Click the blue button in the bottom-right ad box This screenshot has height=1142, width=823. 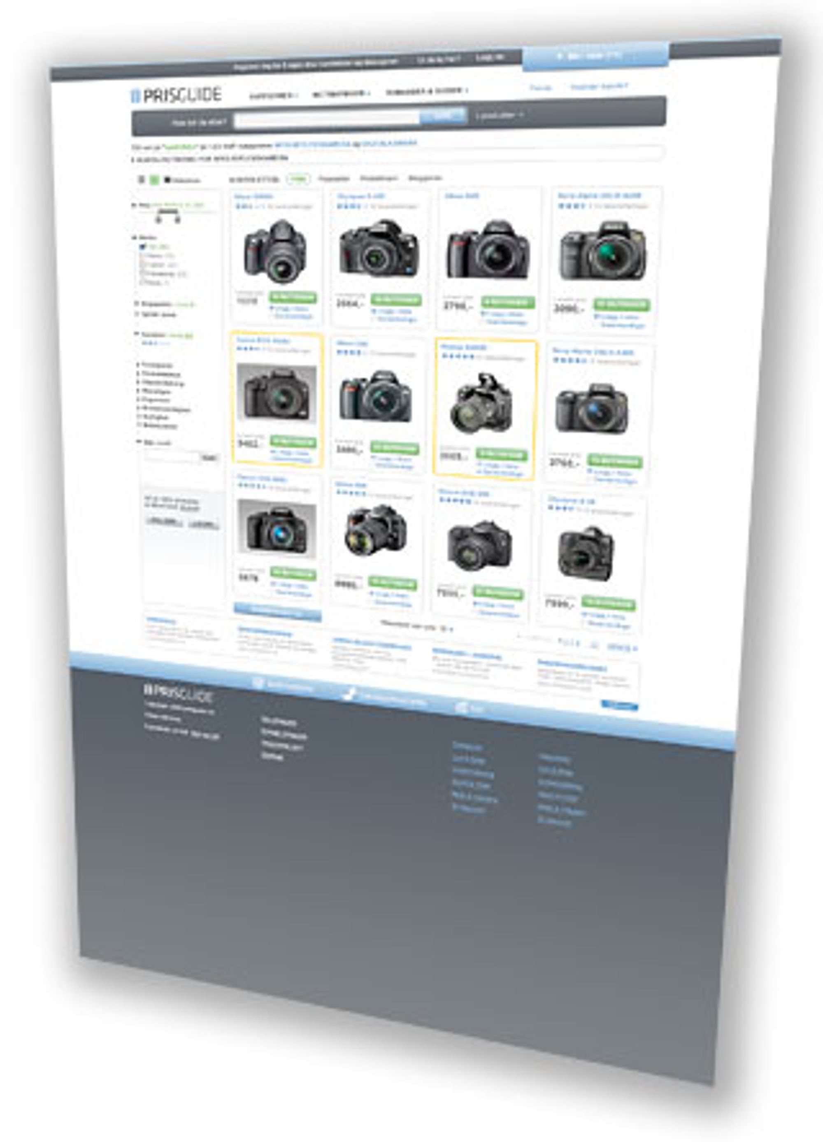(620, 706)
